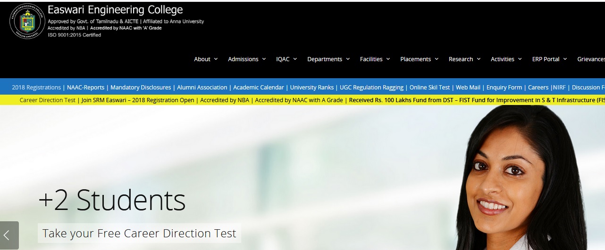Open the Admissions menu item
605x250 pixels.
pos(243,59)
